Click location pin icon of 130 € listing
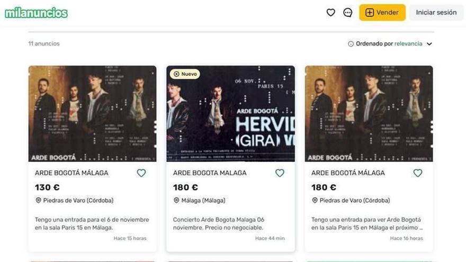466x262 pixels. pos(38,201)
